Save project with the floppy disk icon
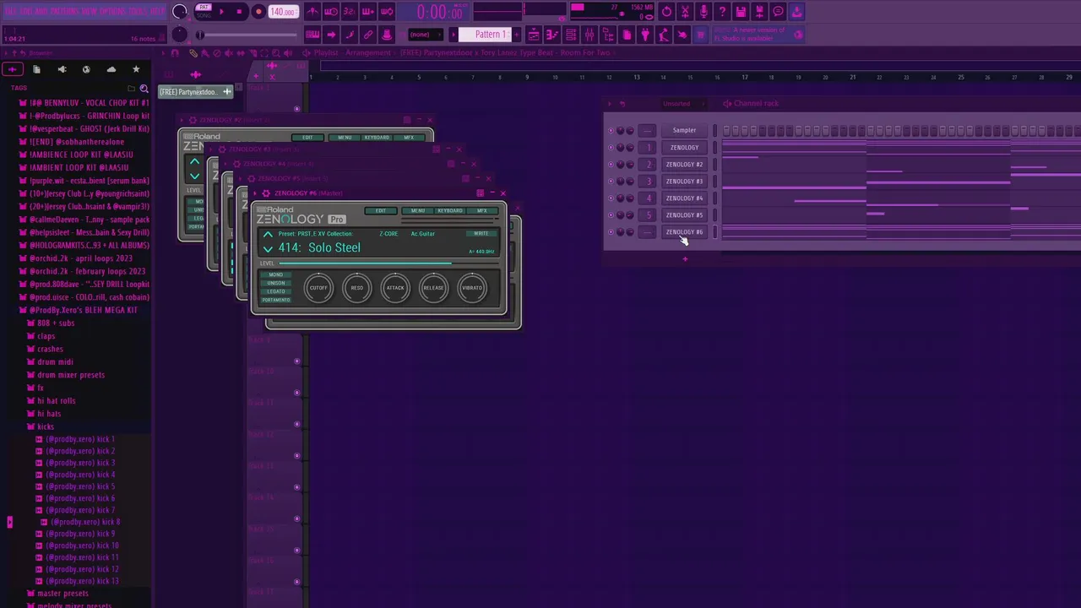1081x608 pixels. 741,12
